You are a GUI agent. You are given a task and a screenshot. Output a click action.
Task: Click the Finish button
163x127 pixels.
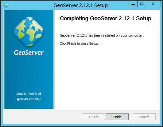tap(117, 117)
